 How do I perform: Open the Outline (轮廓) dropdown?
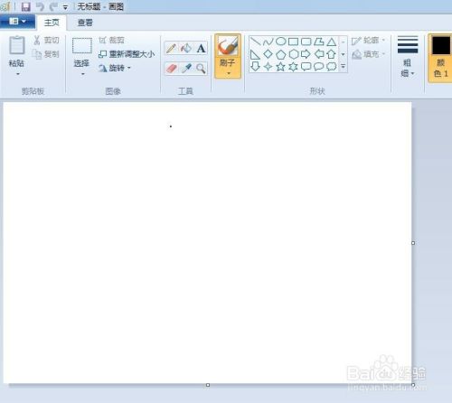click(369, 41)
